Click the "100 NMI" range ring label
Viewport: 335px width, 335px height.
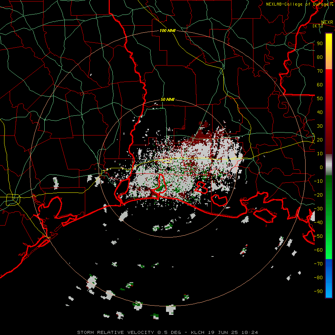(x=167, y=31)
